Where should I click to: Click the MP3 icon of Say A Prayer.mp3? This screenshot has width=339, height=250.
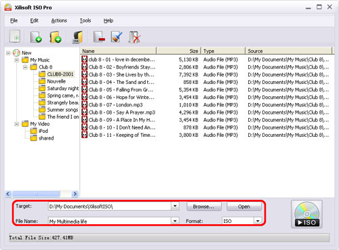pyautogui.click(x=85, y=112)
